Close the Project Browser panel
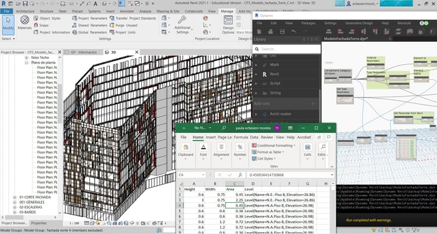 click(59, 52)
